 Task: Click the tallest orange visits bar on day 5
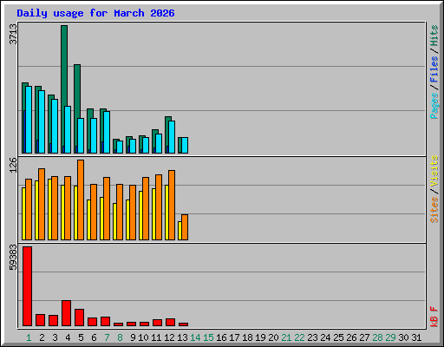[x=81, y=200]
